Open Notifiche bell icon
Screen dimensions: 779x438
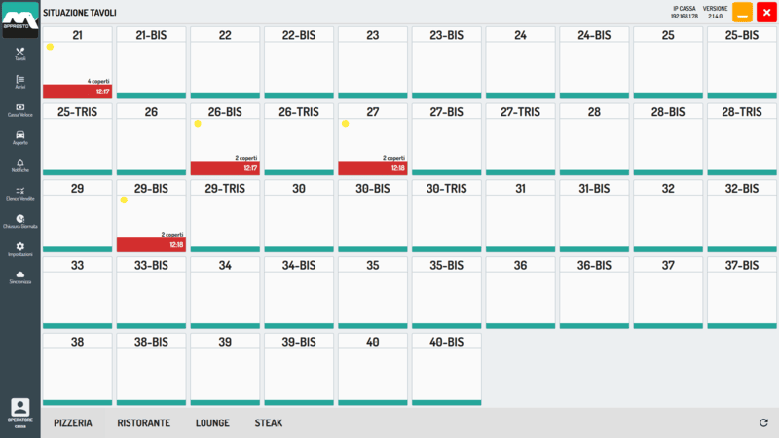19,165
